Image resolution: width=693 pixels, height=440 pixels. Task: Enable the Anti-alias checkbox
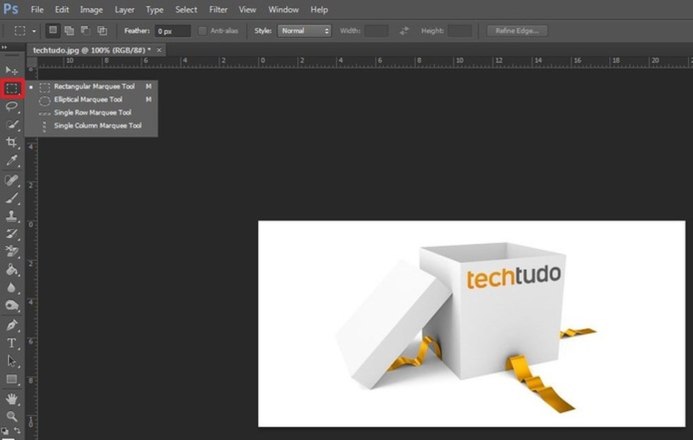[203, 31]
